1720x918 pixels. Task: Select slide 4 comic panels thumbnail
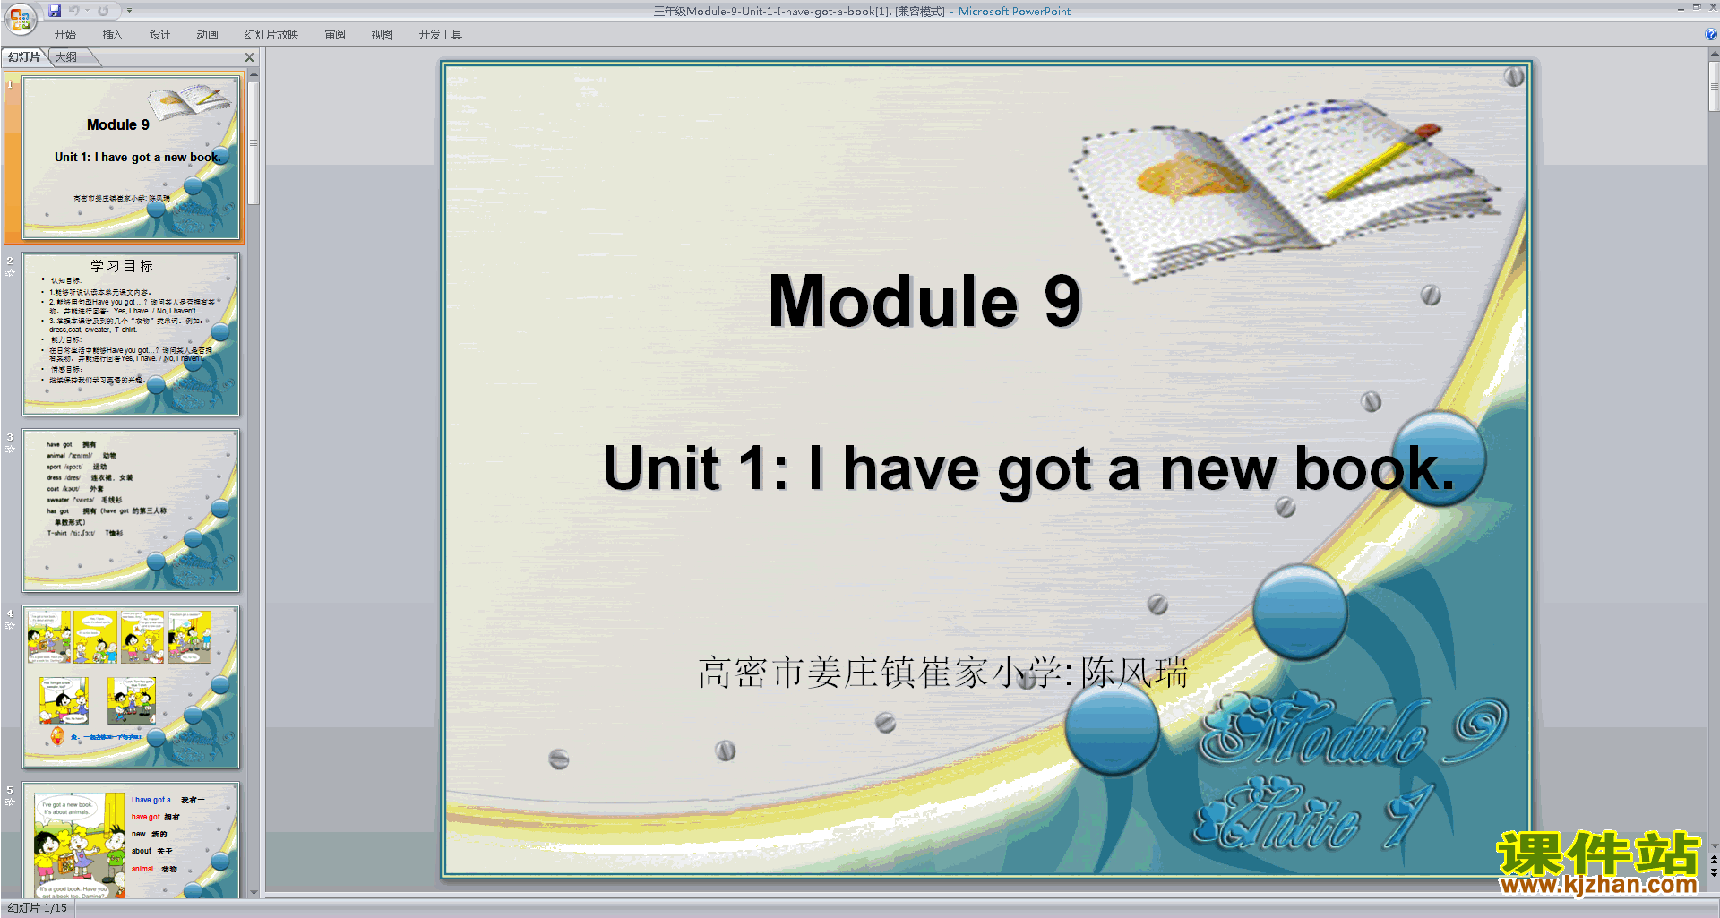pyautogui.click(x=131, y=687)
